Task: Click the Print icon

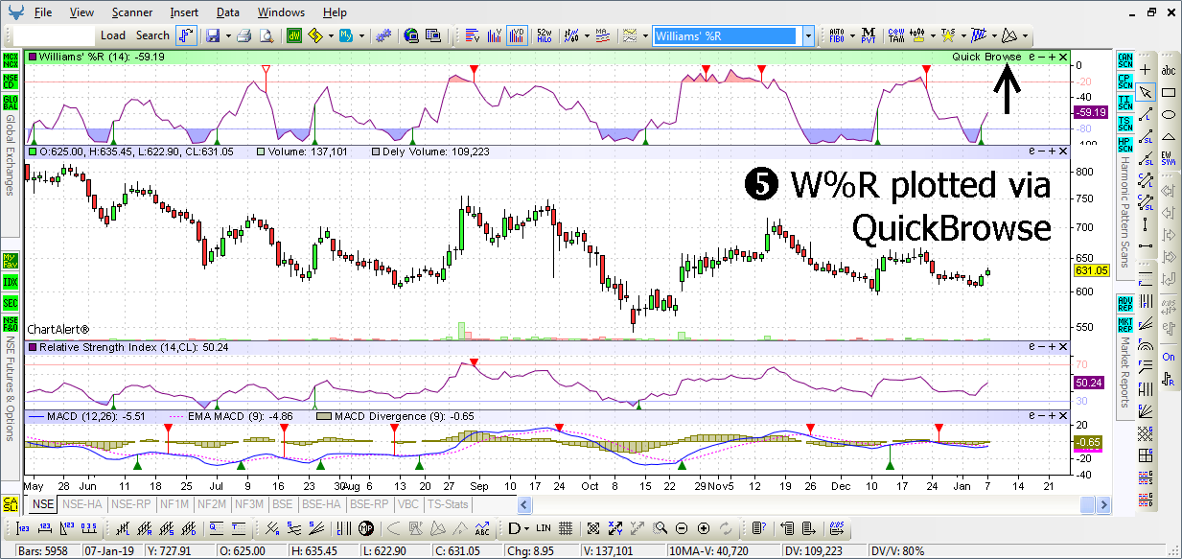Action: [243, 35]
